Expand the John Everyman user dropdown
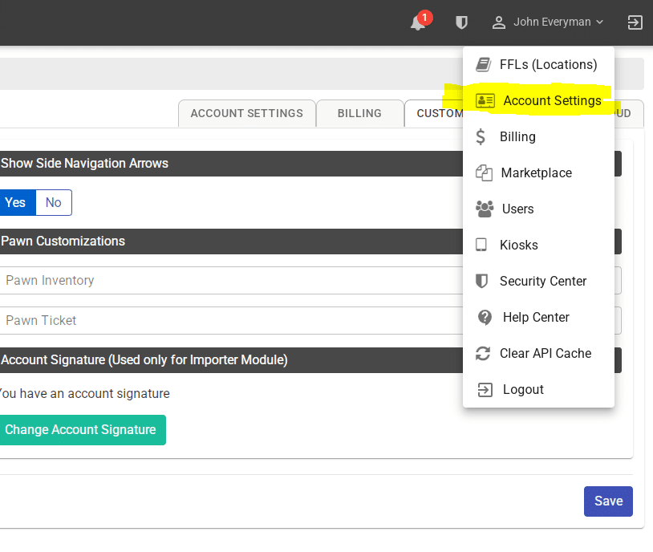This screenshot has height=552, width=653. click(548, 22)
